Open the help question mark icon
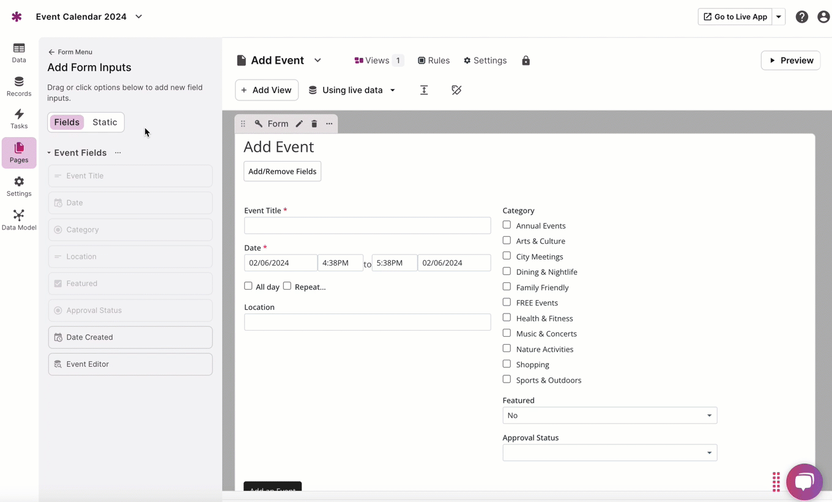 pyautogui.click(x=801, y=17)
